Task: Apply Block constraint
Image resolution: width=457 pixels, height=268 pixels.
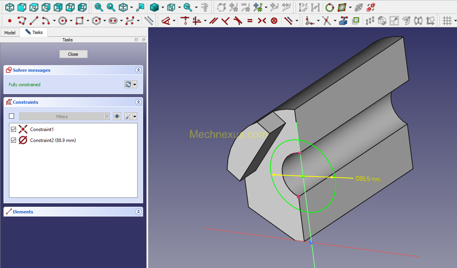Action: click(x=274, y=21)
